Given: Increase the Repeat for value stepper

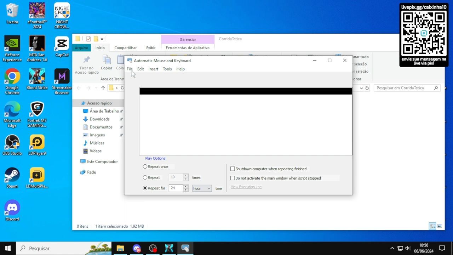Looking at the screenshot, I should pos(185,186).
